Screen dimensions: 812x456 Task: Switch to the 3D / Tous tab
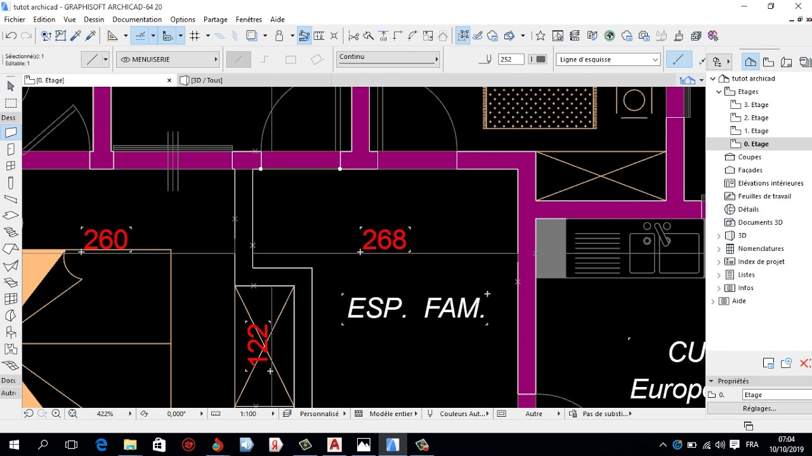point(207,80)
